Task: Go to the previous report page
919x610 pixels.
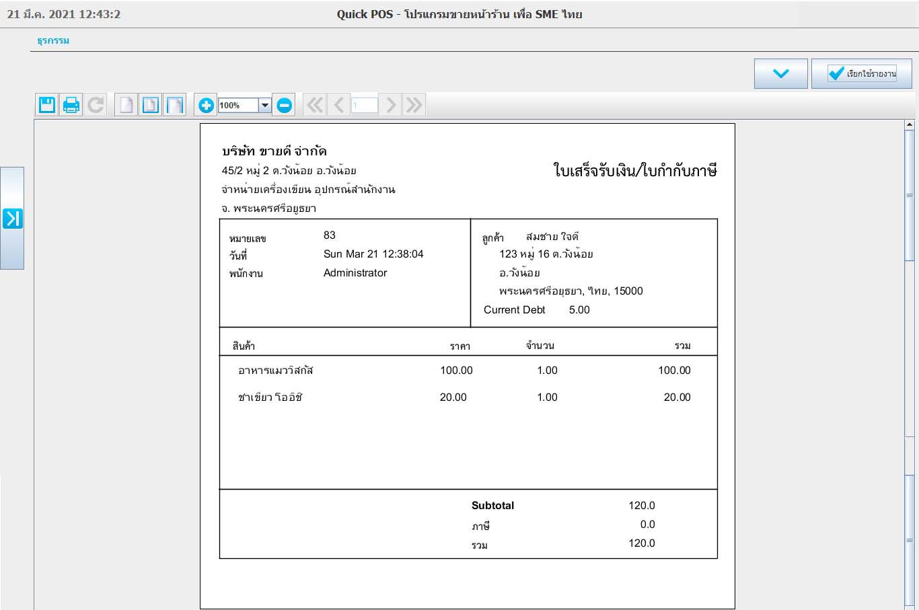Action: [x=338, y=105]
